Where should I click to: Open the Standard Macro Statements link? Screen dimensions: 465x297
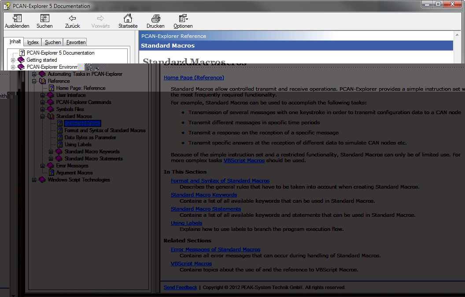coord(206,209)
